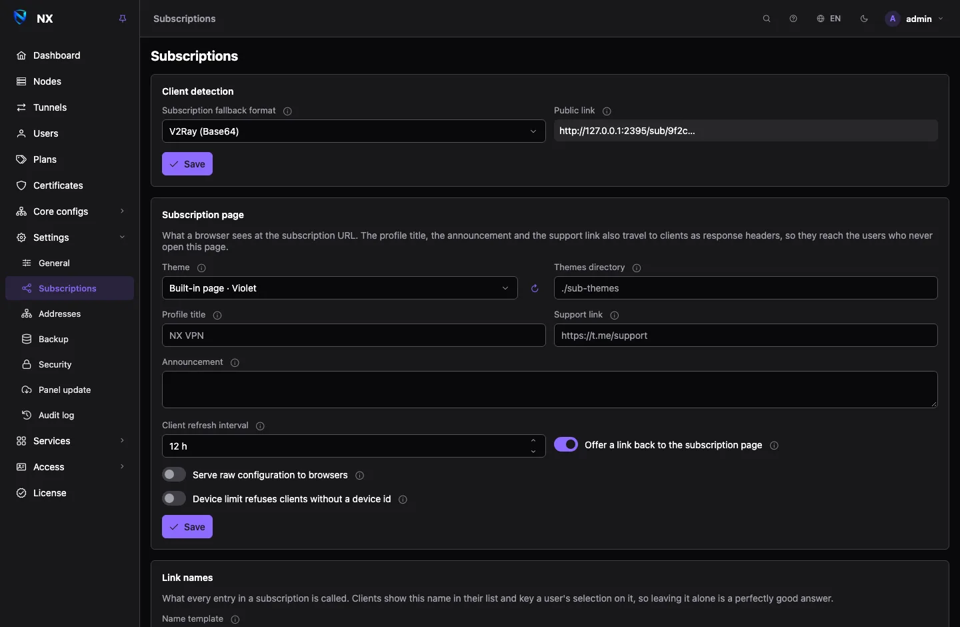Open the admin account menu
Screen dimensions: 960x627
pyautogui.click(x=914, y=19)
